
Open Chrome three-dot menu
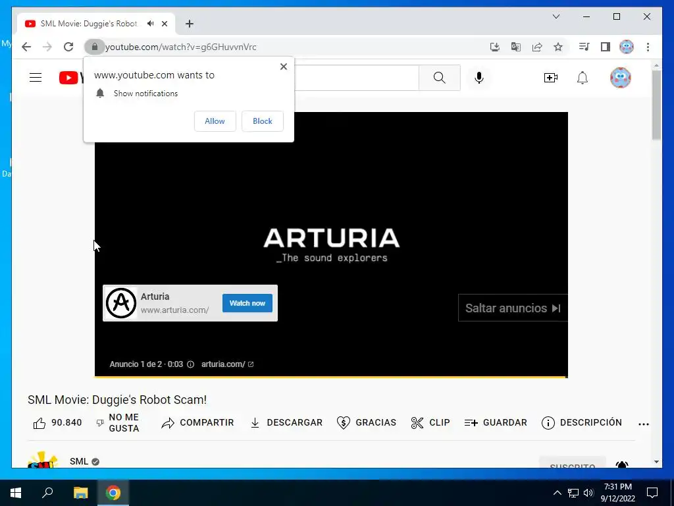point(648,47)
